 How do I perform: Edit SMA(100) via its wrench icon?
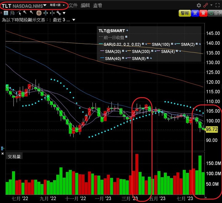pos(175,44)
